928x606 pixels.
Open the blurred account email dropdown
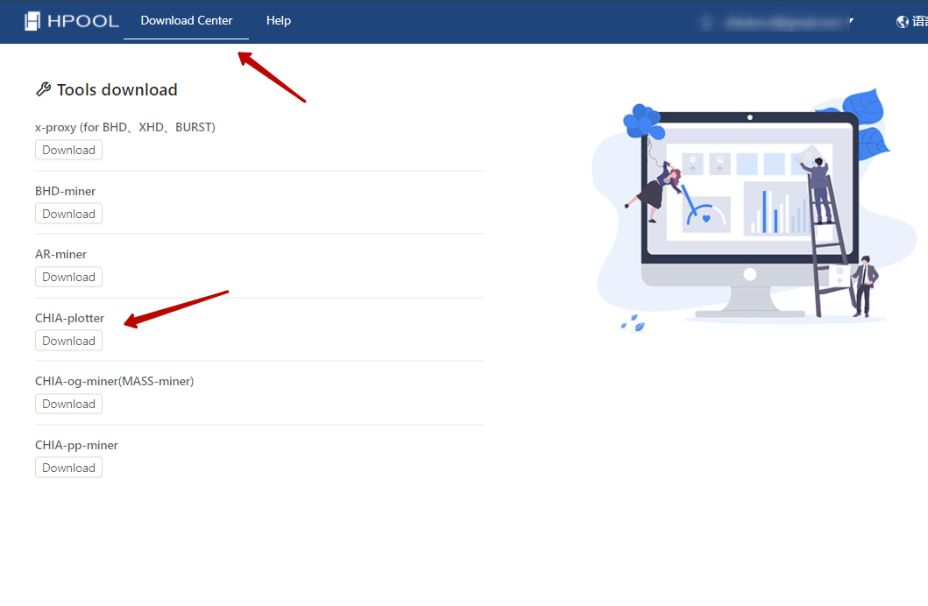pyautogui.click(x=778, y=22)
